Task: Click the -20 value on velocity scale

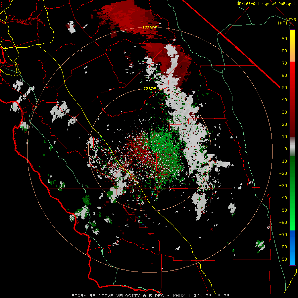Action: (283, 173)
